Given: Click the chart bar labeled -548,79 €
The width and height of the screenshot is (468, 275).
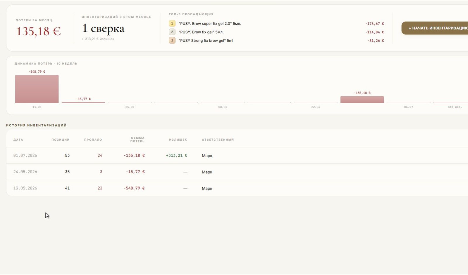Looking at the screenshot, I should tap(37, 89).
